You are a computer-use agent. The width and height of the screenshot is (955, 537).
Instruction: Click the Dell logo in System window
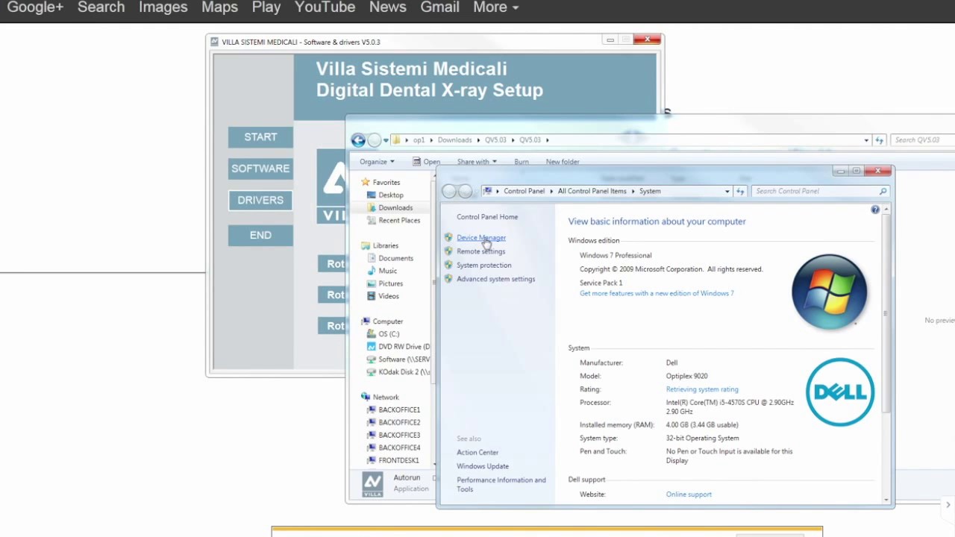point(840,392)
